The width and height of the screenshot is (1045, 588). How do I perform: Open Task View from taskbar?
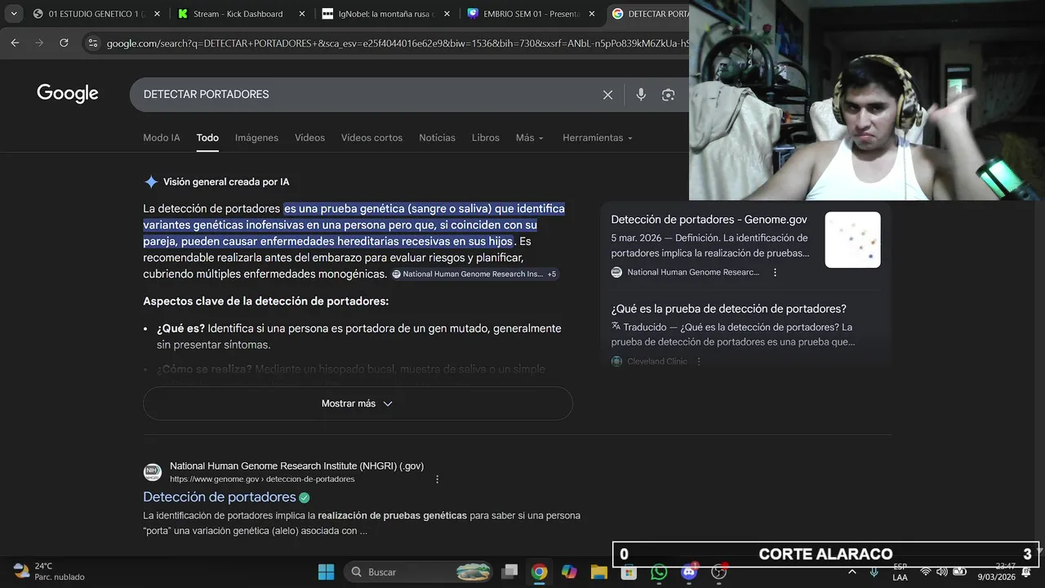(x=509, y=572)
